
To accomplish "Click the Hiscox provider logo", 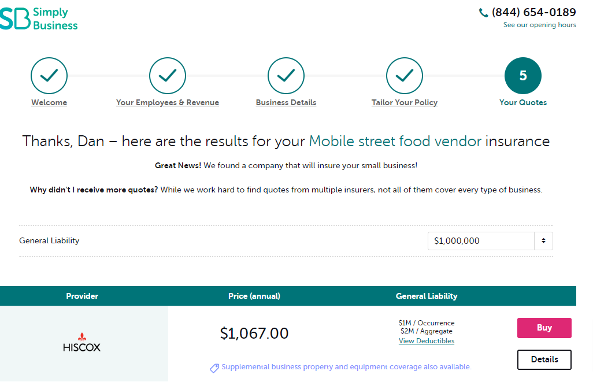I will (81, 343).
